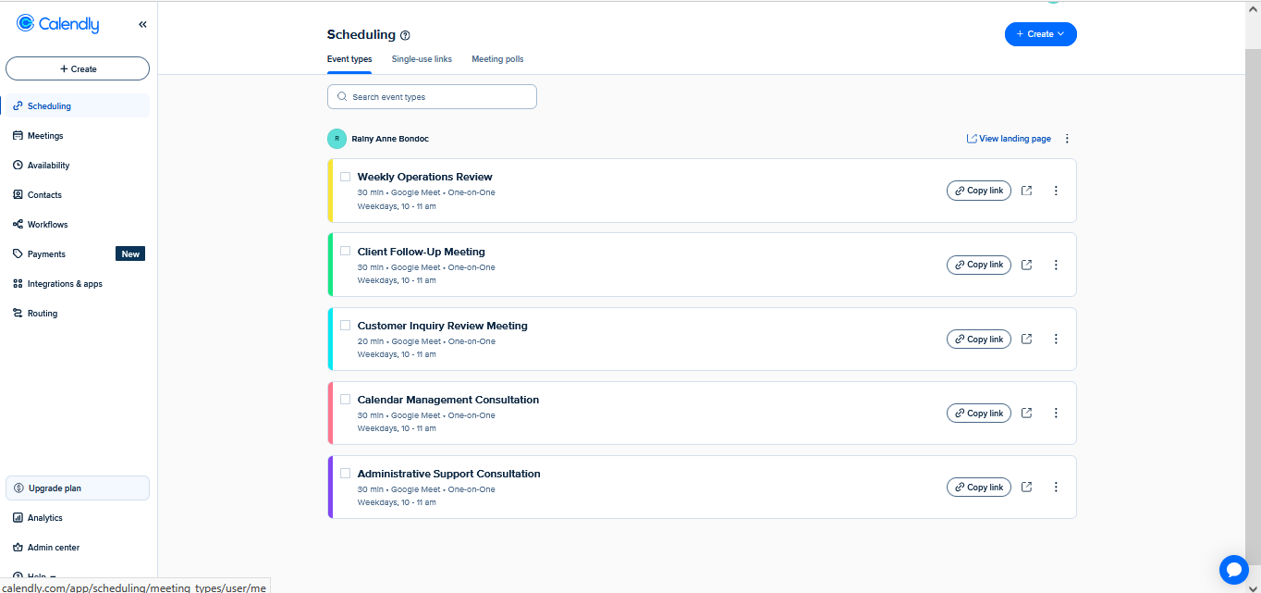The height and width of the screenshot is (593, 1261).
Task: Open the Weekly Operations Review event title
Action: tap(425, 177)
